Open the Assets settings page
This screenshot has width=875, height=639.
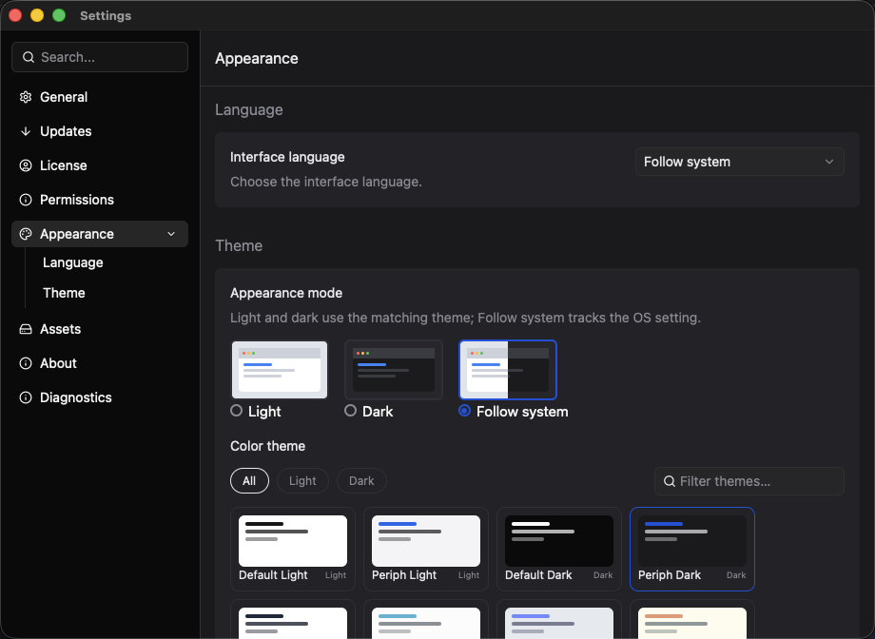pos(100,329)
